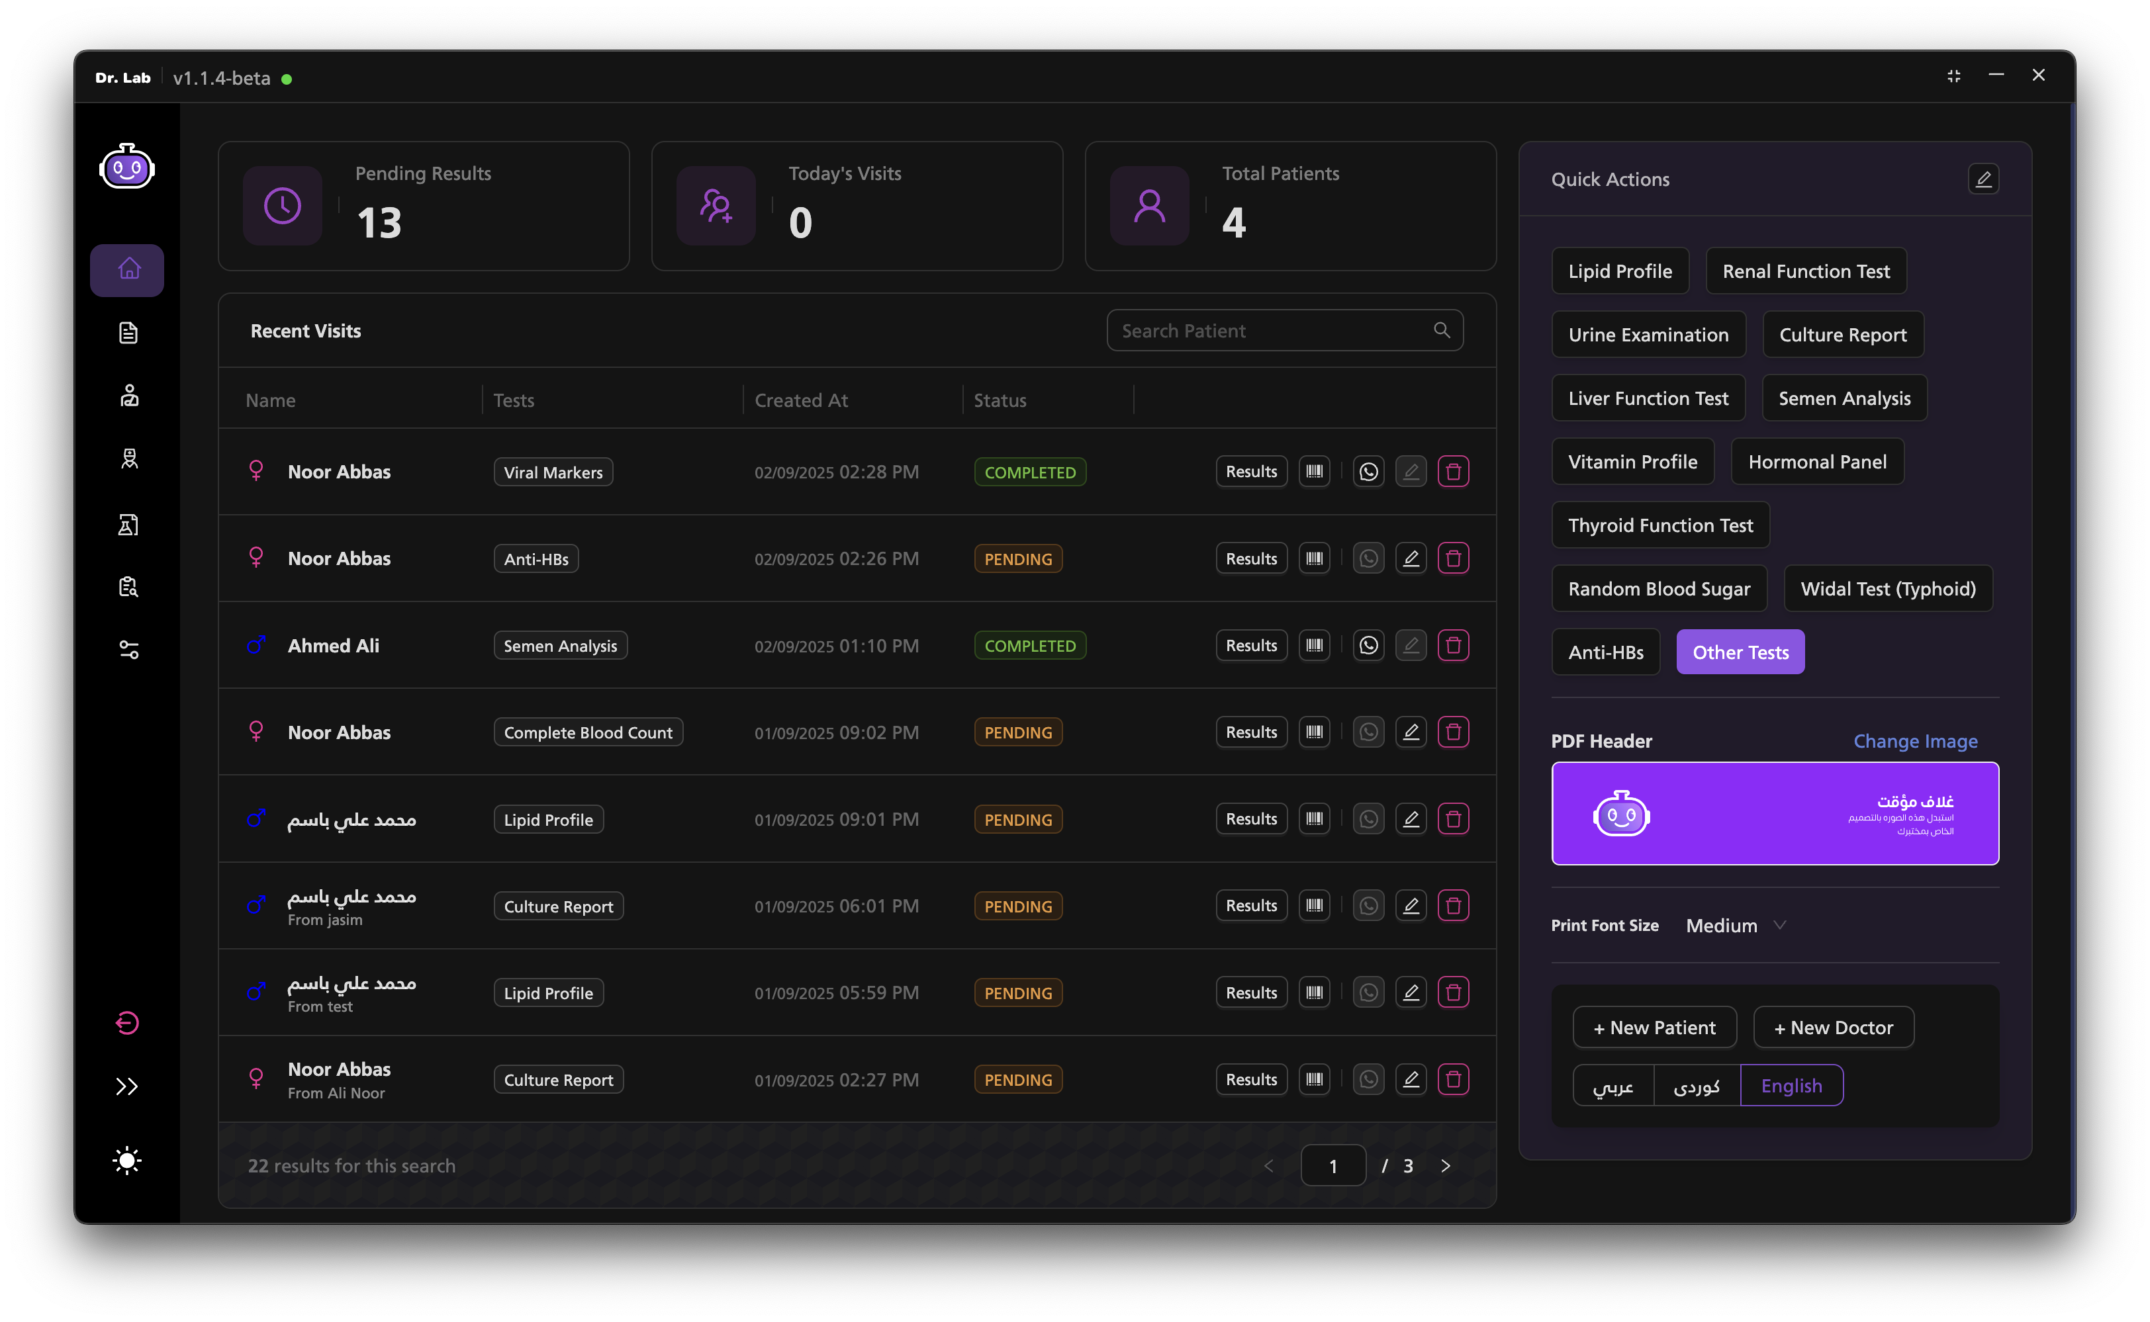Send Noor Abbas Viral Markers via WhatsApp
The width and height of the screenshot is (2150, 1322).
point(1368,471)
